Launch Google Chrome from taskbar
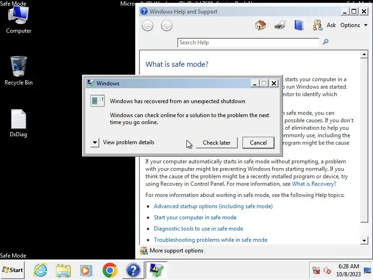The image size is (373, 280). click(110, 271)
